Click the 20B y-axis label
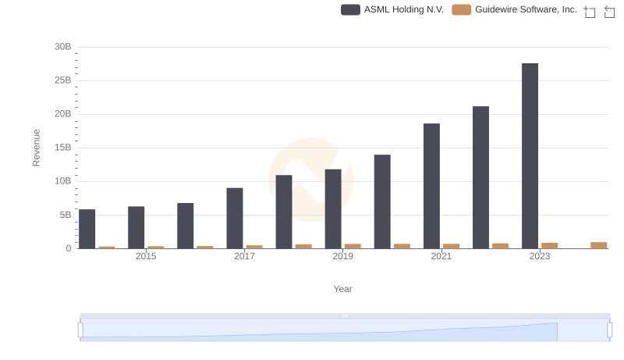Image resolution: width=624 pixels, height=360 pixels. click(x=63, y=114)
